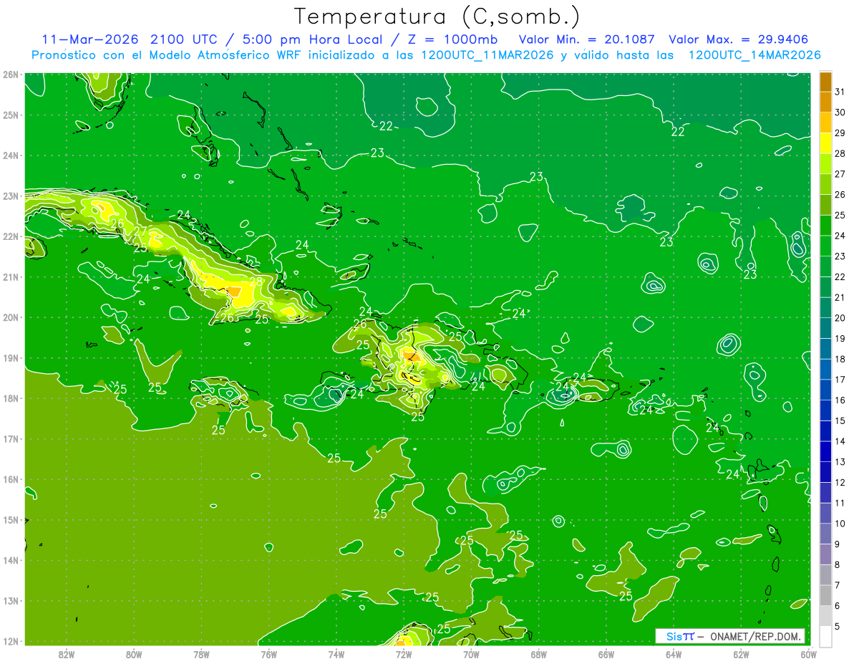Pick the purple legend swatch between 9 and 10
859x664 pixels.
825,534
